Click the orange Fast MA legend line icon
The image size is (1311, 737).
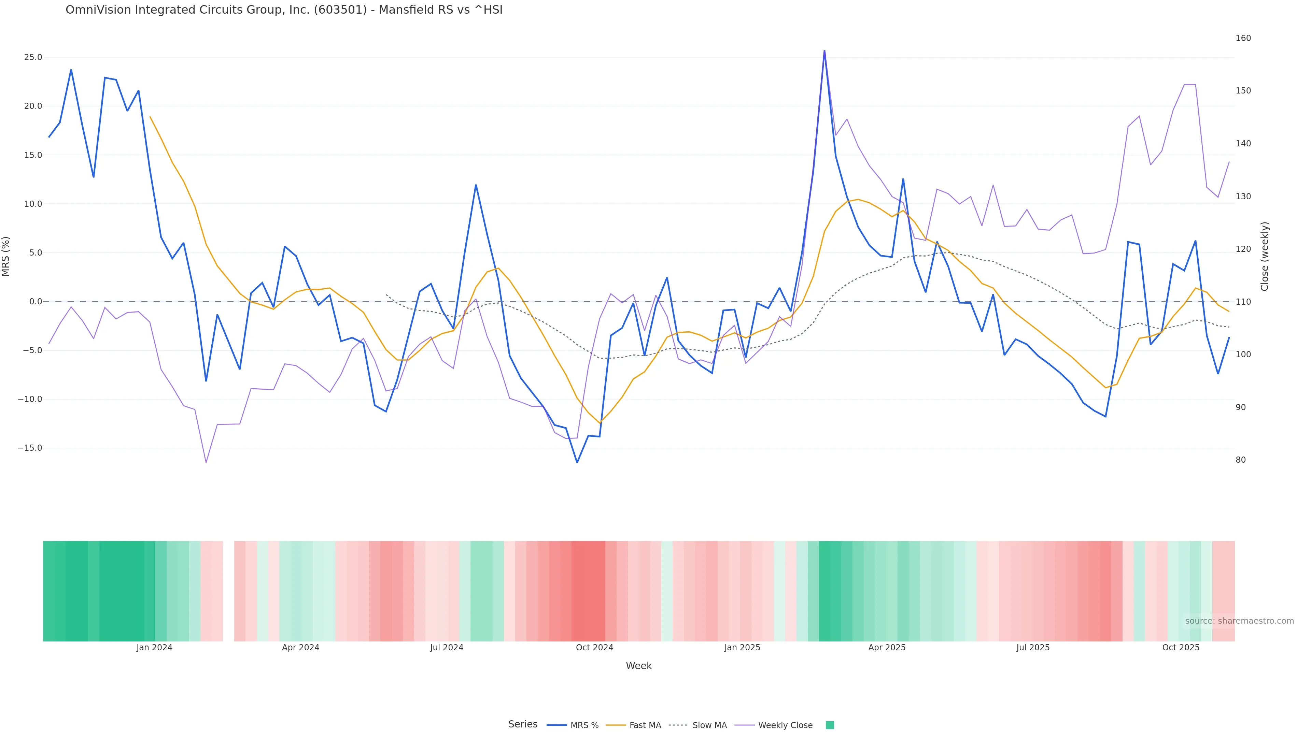tap(616, 725)
